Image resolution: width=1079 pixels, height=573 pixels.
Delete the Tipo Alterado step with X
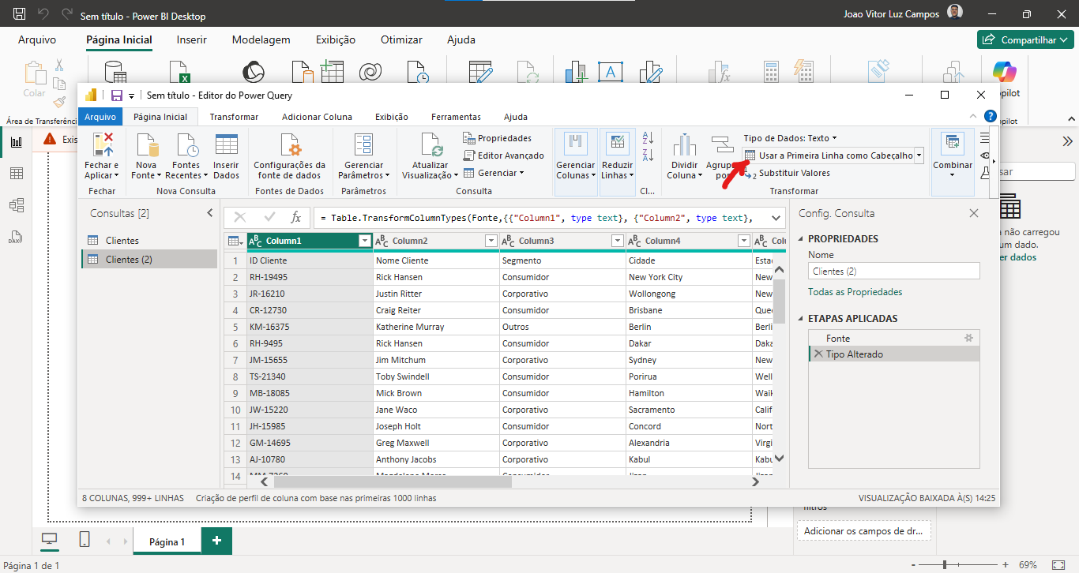click(x=818, y=354)
